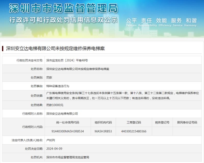Click the 处罚类别 label
This screenshot has height=163, width=204.
click(37, 78)
